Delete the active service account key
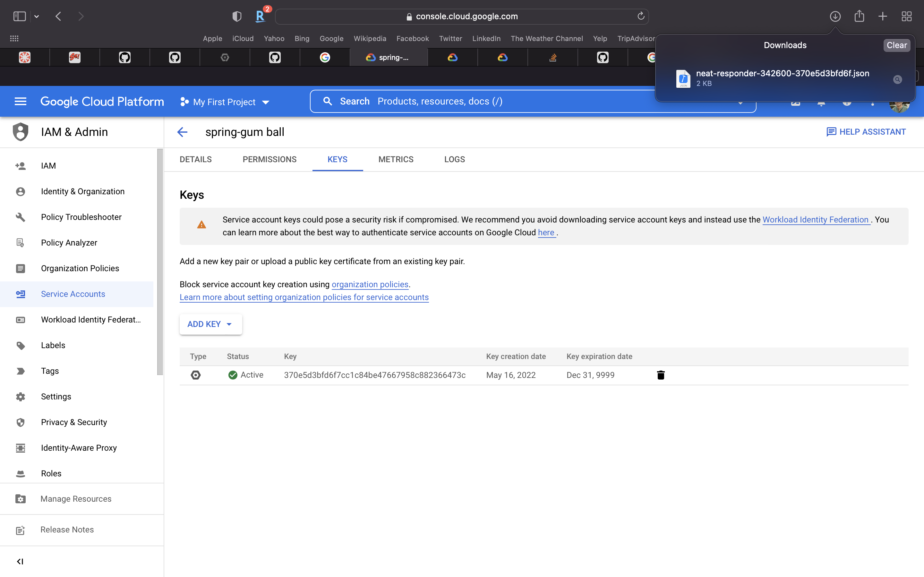This screenshot has height=577, width=924. [661, 375]
